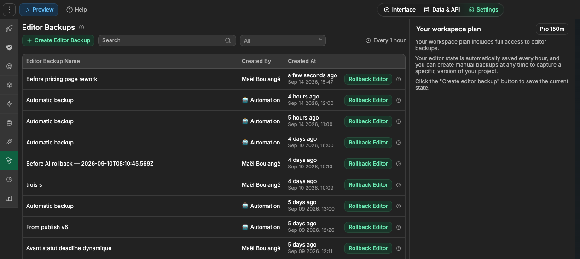Click info icon on Before pricing page rework row
580x259 pixels.
(x=399, y=79)
